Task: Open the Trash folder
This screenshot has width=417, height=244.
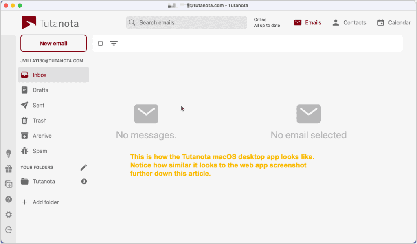Action: 53,121
